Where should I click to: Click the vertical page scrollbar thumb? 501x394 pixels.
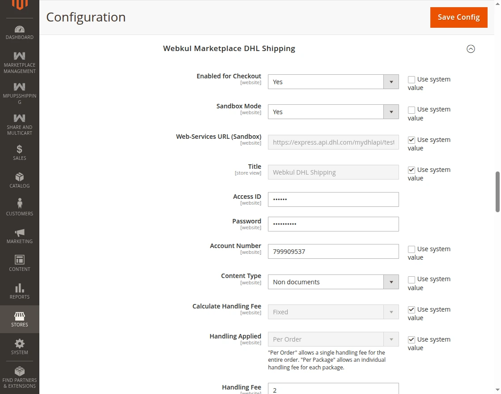497,192
